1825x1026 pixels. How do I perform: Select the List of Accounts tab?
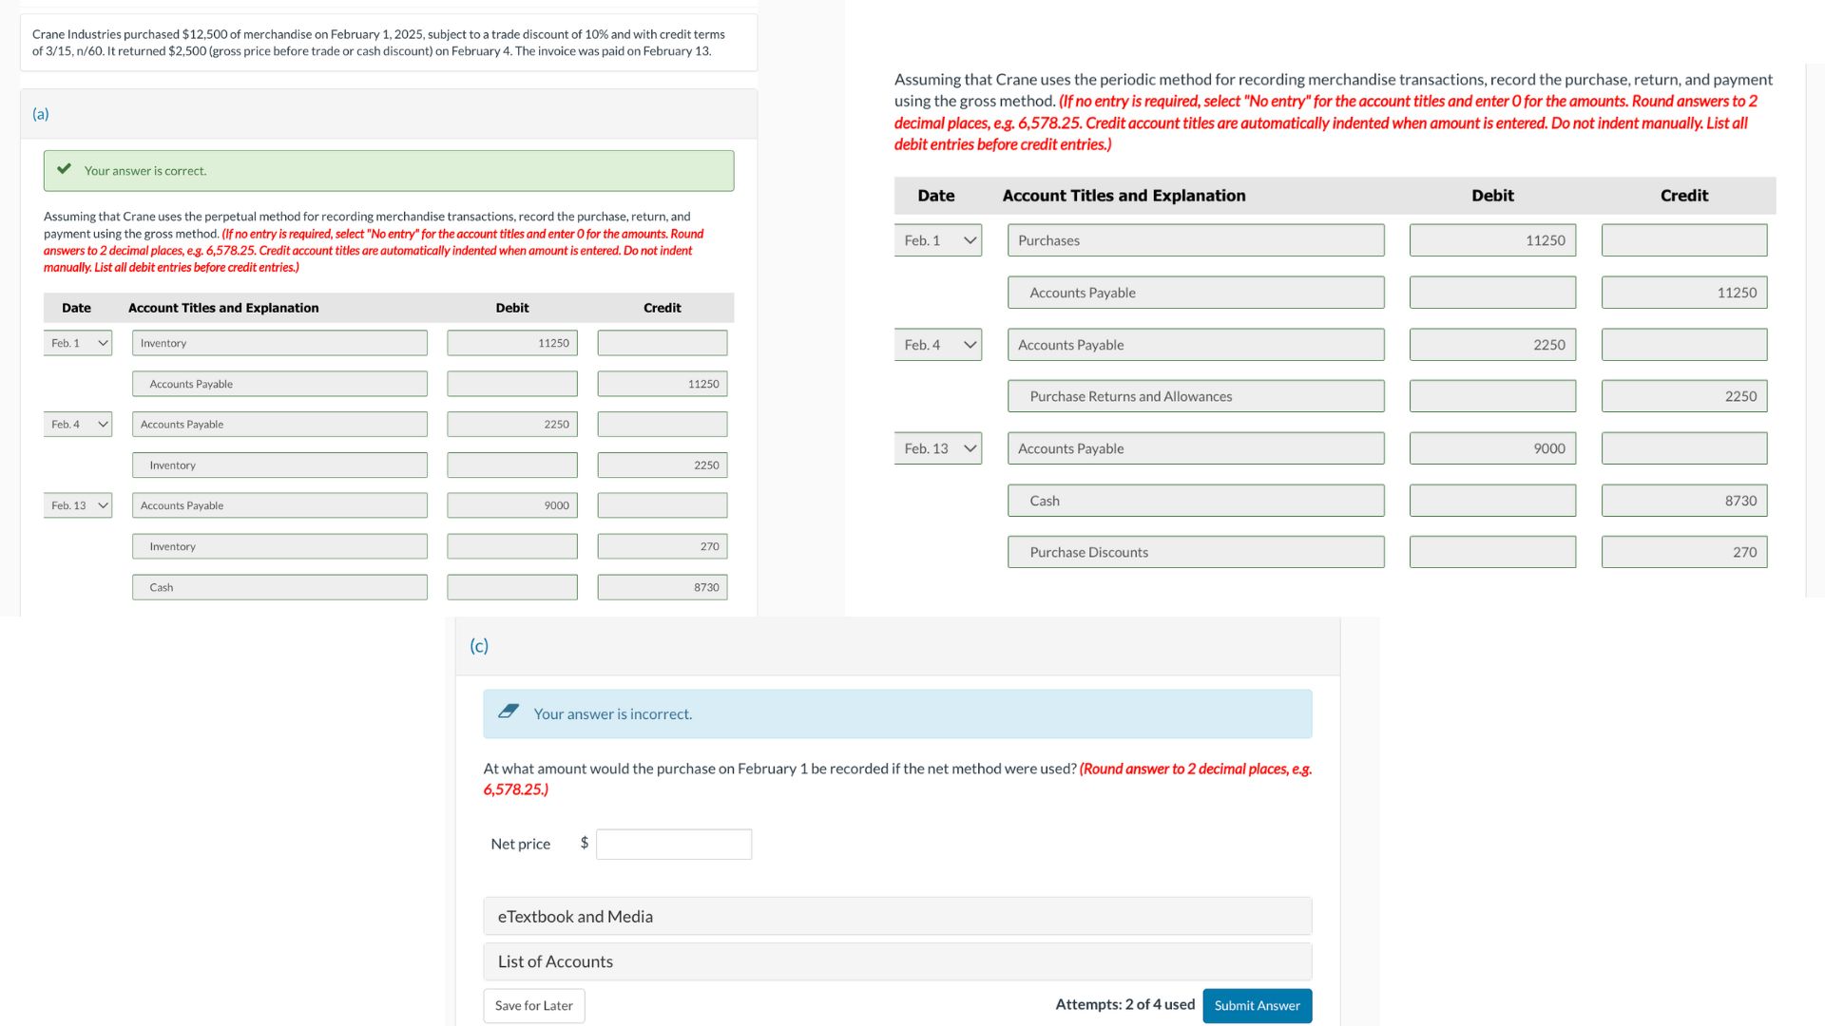(x=555, y=959)
